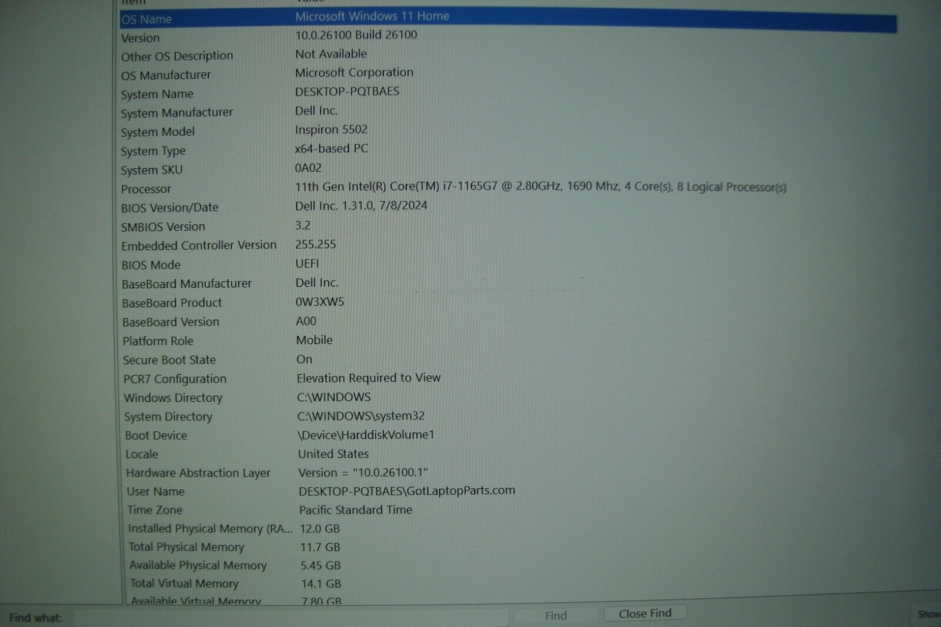
Task: Click the Find button
Action: coord(555,615)
